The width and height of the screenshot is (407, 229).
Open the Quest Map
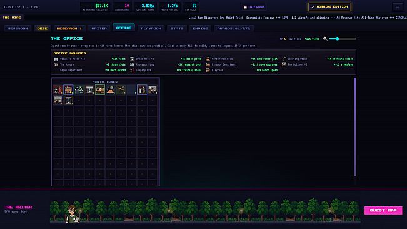pos(383,210)
